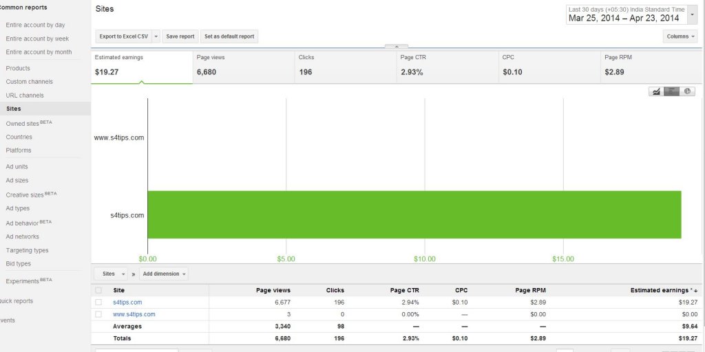The height and width of the screenshot is (352, 705).
Task: Click the Save report button
Action: point(180,36)
